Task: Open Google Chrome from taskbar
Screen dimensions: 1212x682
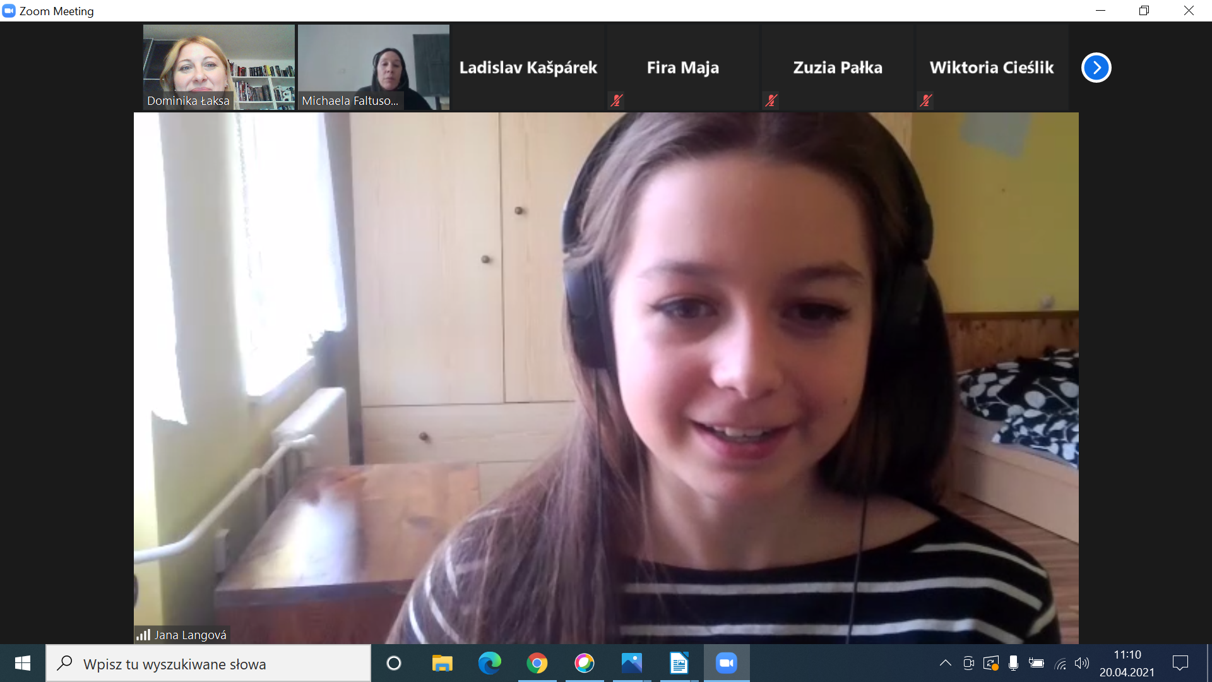Action: [x=537, y=663]
